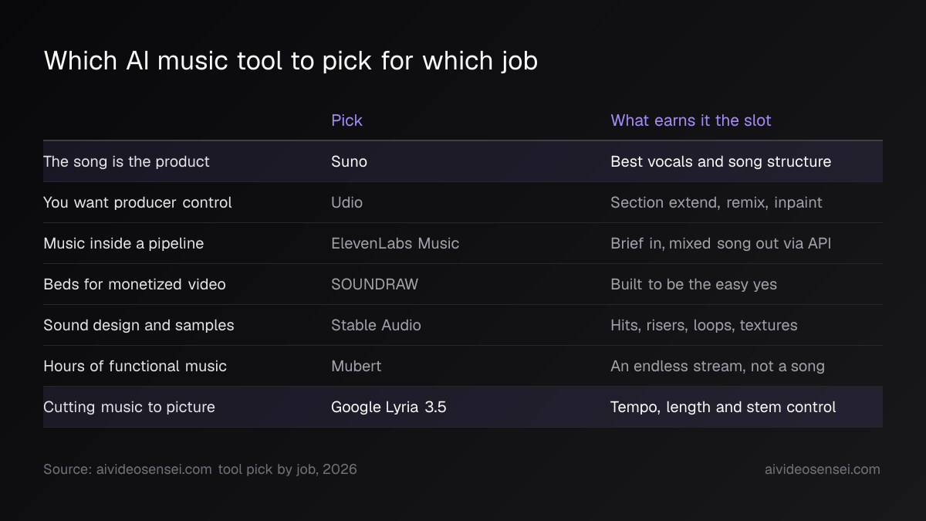Click the title 'Which AI music tool to pick for which job'
This screenshot has height=521, width=926.
coord(291,61)
